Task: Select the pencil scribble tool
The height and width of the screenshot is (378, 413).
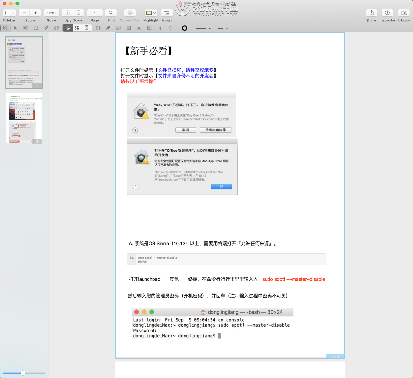Action: click(x=46, y=28)
